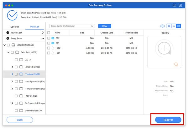Viewport: 188px width, 129px height.
Task: Expand the .Trashes (3509) node
Action: (x=12, y=74)
